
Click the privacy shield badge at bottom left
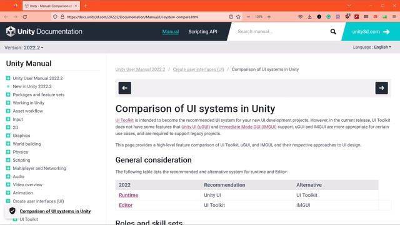point(12,211)
